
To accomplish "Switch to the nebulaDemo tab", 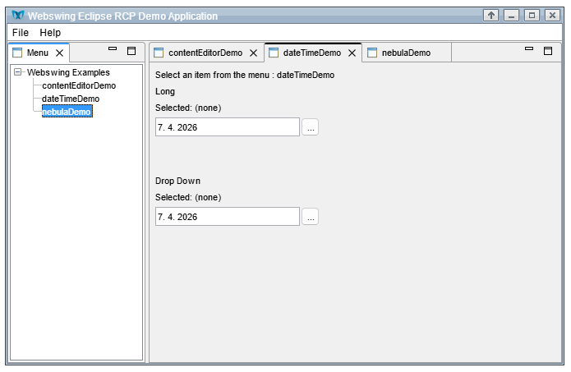I will point(405,53).
